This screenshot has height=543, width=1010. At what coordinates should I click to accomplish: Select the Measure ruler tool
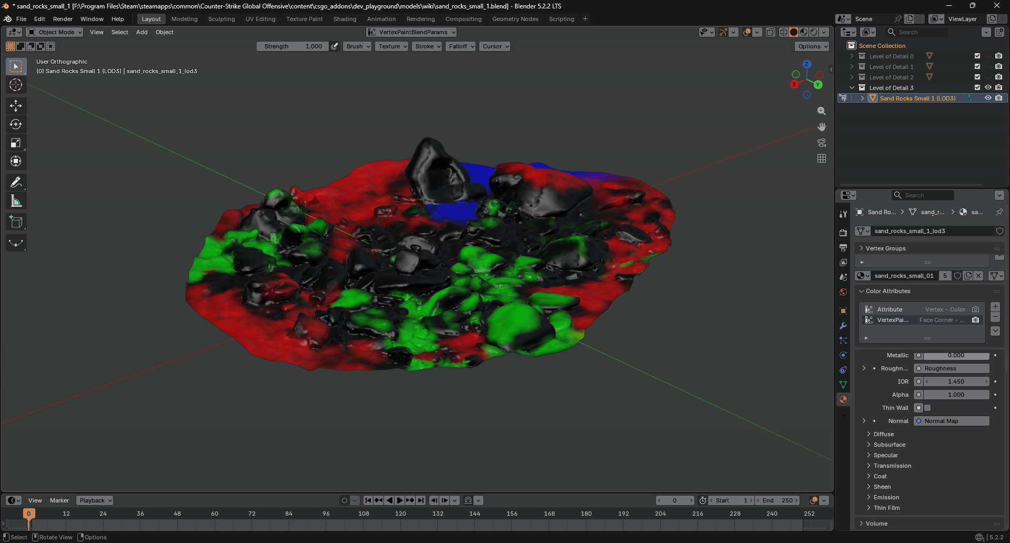click(x=16, y=200)
